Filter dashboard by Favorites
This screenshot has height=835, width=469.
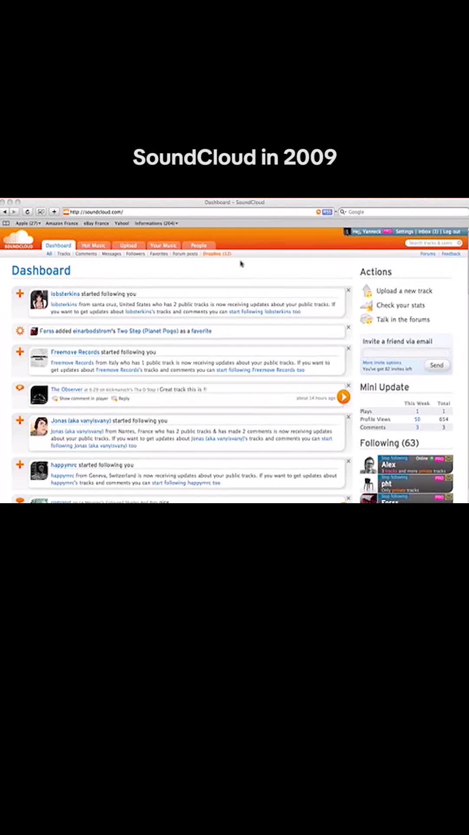[159, 254]
